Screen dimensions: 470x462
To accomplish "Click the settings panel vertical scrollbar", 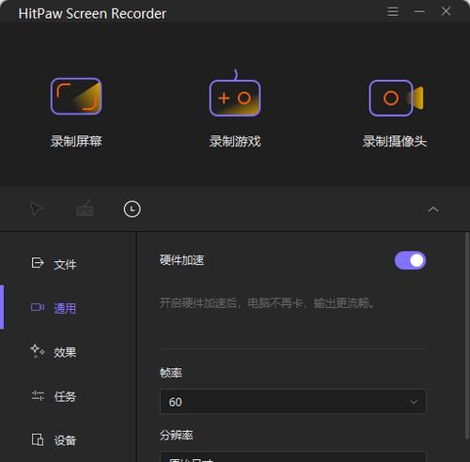I will (466, 335).
